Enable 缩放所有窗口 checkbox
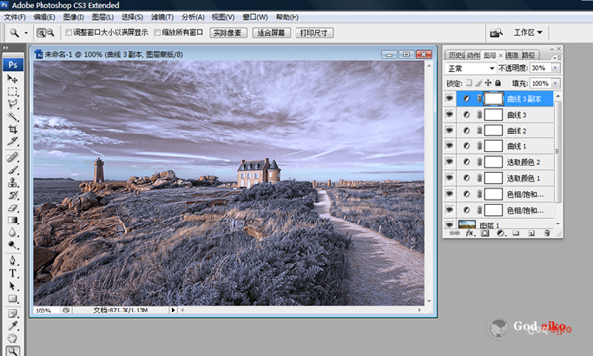 click(x=157, y=33)
